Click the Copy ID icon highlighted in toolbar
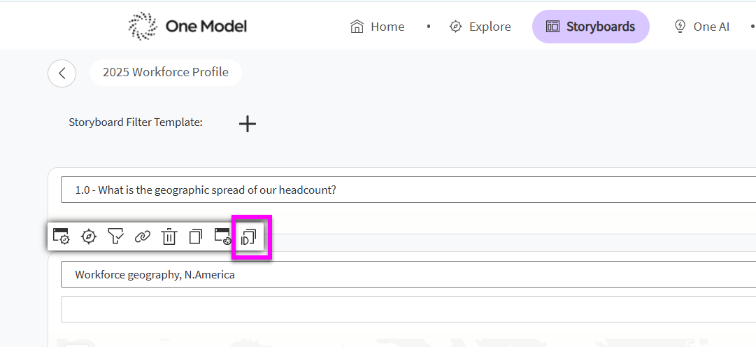 click(x=249, y=236)
